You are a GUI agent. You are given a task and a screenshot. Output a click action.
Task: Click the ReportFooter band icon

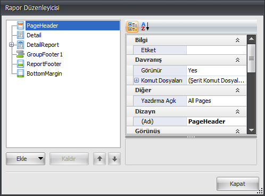coord(21,64)
